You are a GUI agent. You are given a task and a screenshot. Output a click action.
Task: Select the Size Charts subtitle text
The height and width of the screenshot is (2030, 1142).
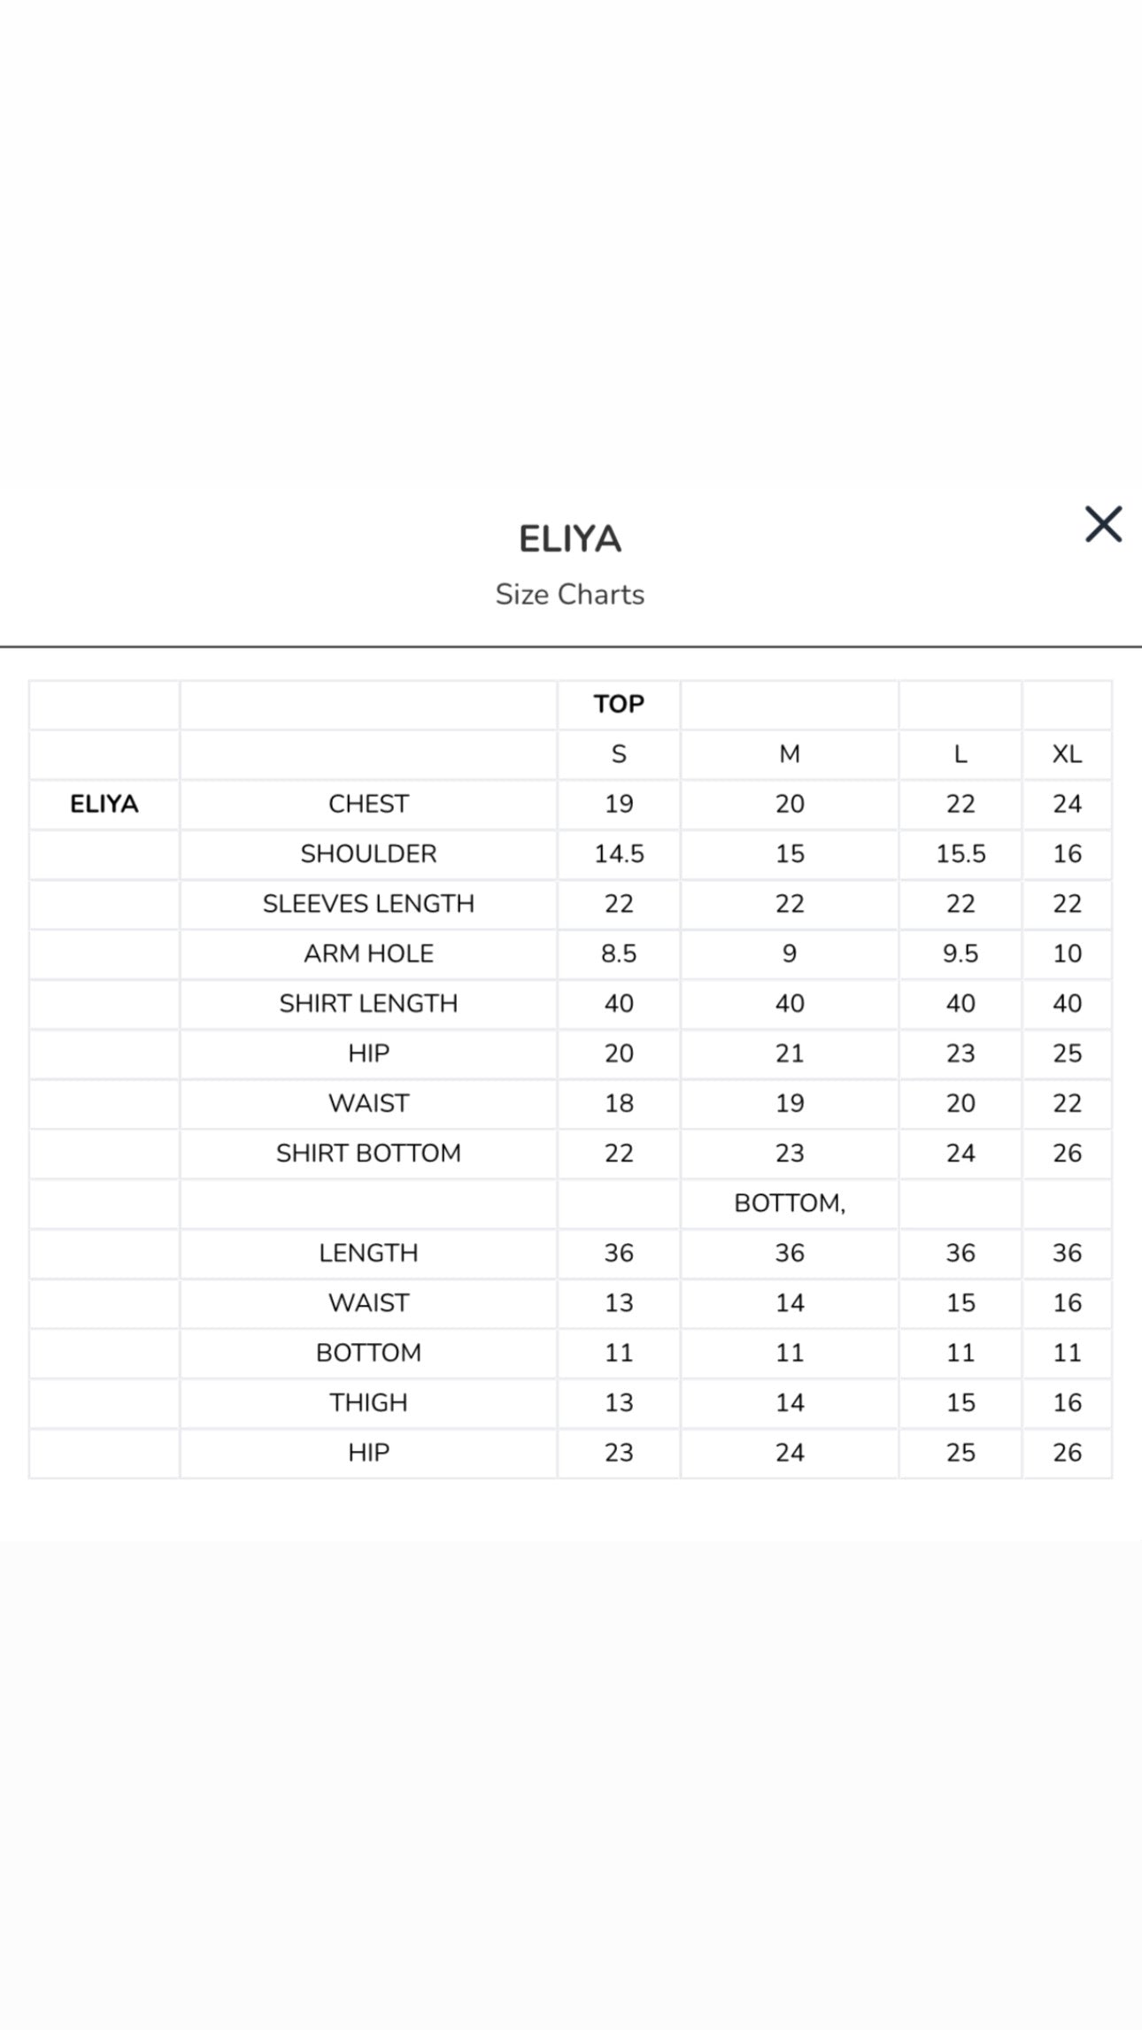[570, 594]
